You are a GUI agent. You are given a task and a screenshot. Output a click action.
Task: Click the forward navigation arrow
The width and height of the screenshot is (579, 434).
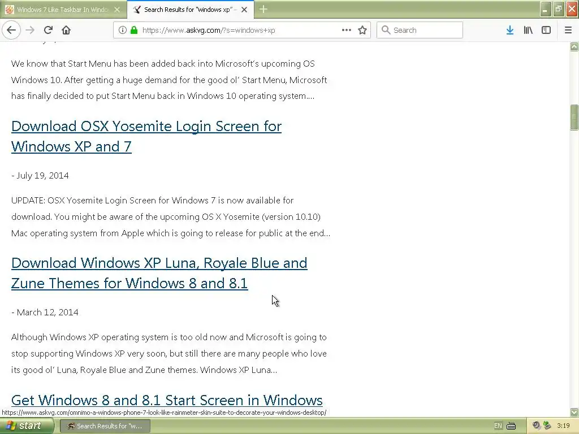30,30
